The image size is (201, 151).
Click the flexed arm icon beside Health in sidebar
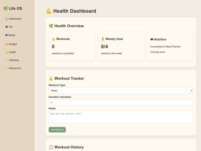click(7, 52)
